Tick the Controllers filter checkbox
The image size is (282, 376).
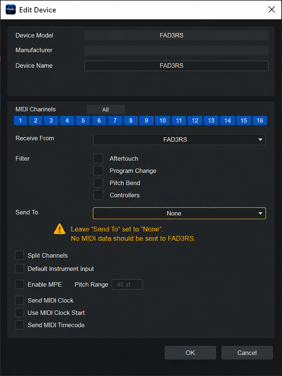click(x=98, y=195)
